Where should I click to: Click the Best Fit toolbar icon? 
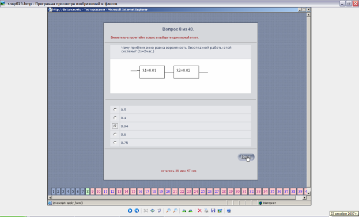pyautogui.click(x=146, y=211)
